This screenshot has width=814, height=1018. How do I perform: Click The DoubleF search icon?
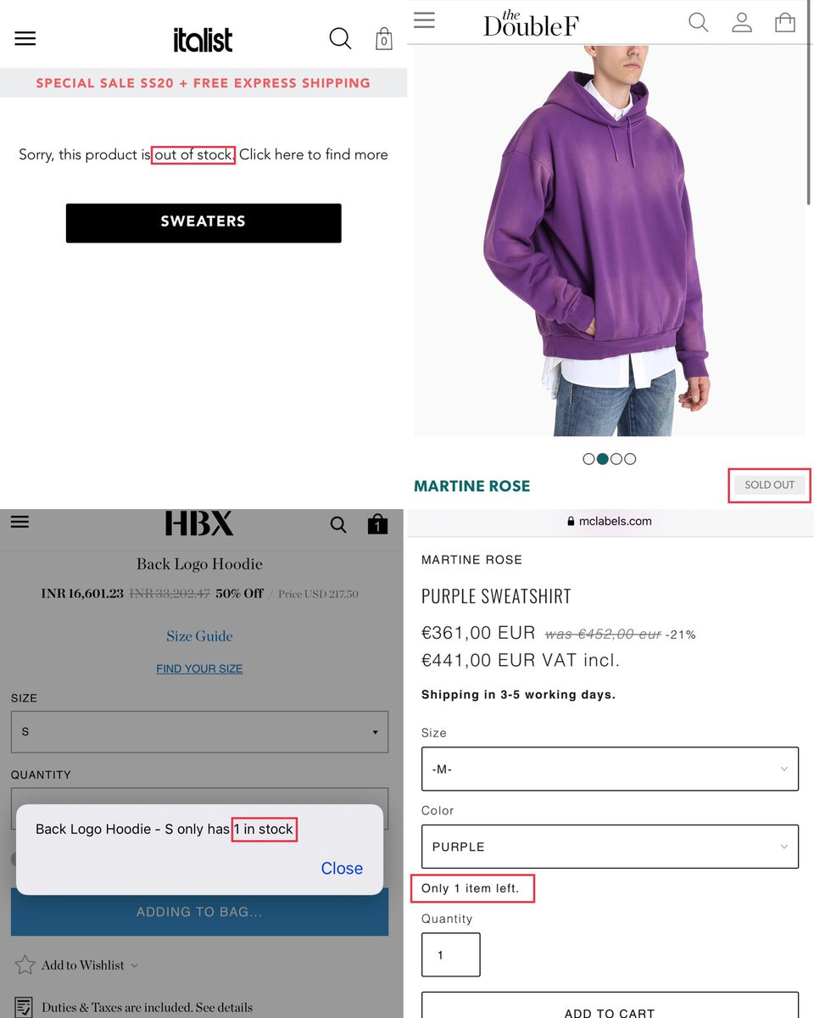[698, 22]
